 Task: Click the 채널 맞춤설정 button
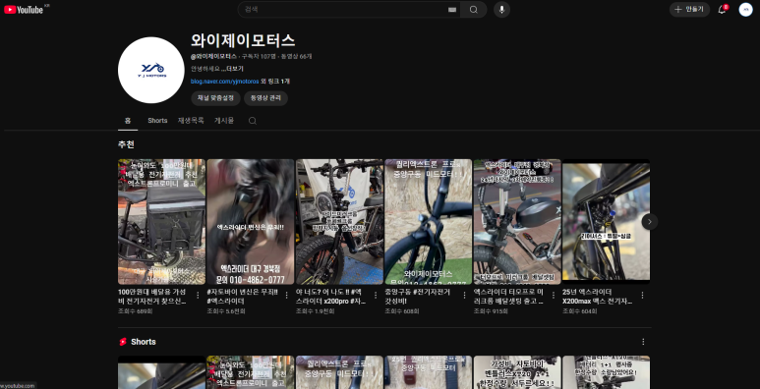point(215,98)
